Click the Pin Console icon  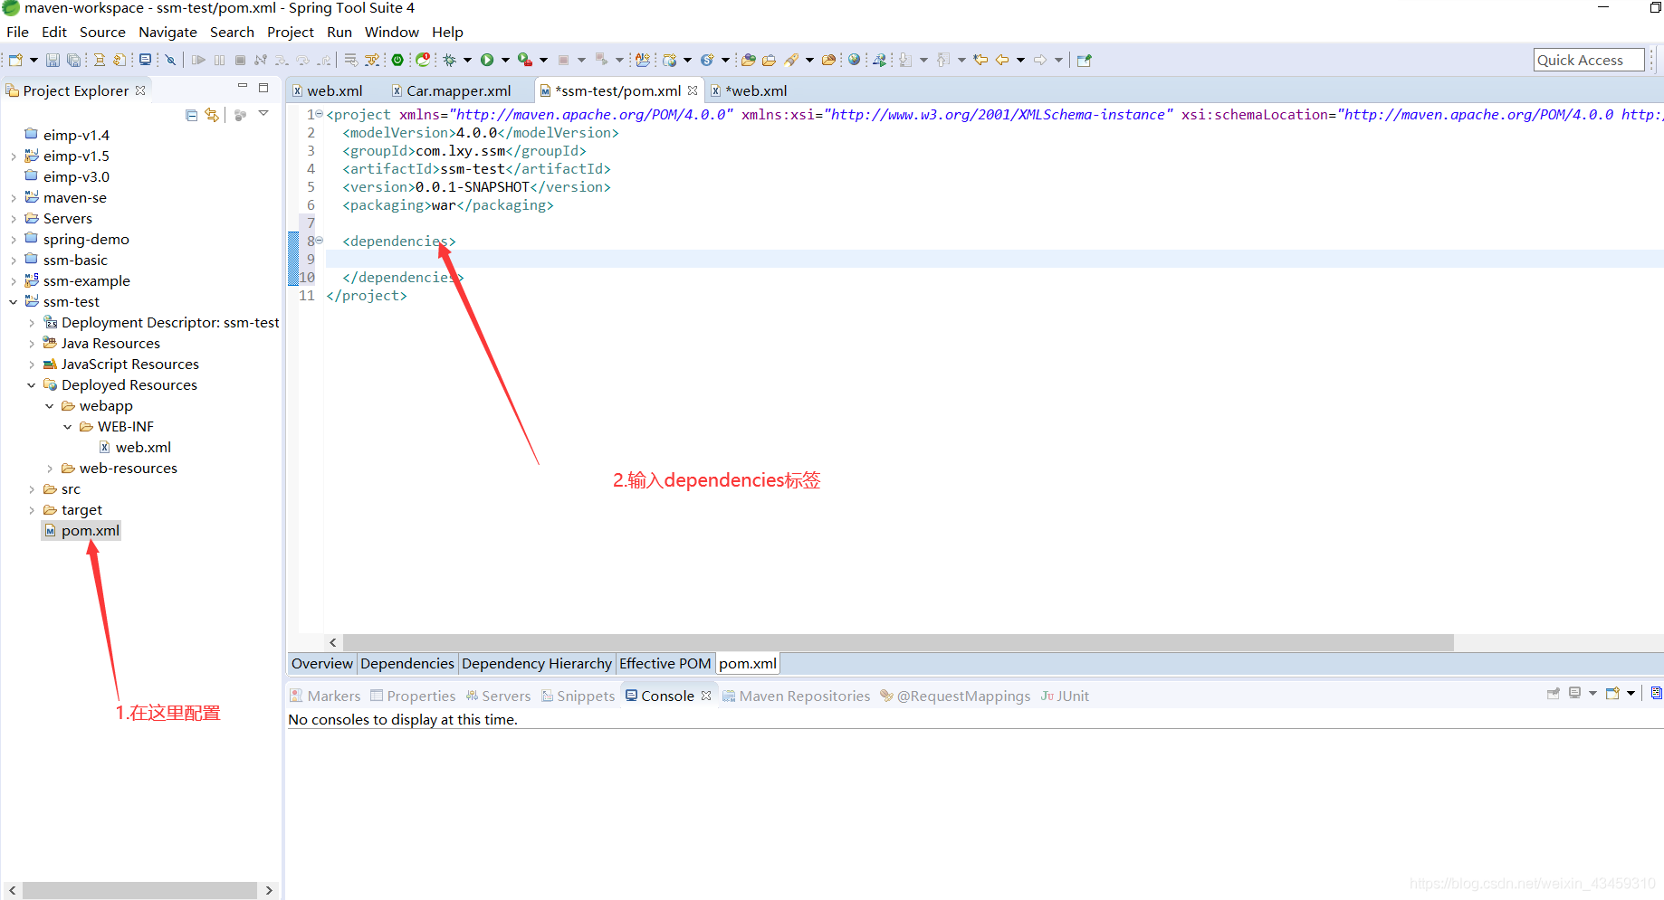1554,693
